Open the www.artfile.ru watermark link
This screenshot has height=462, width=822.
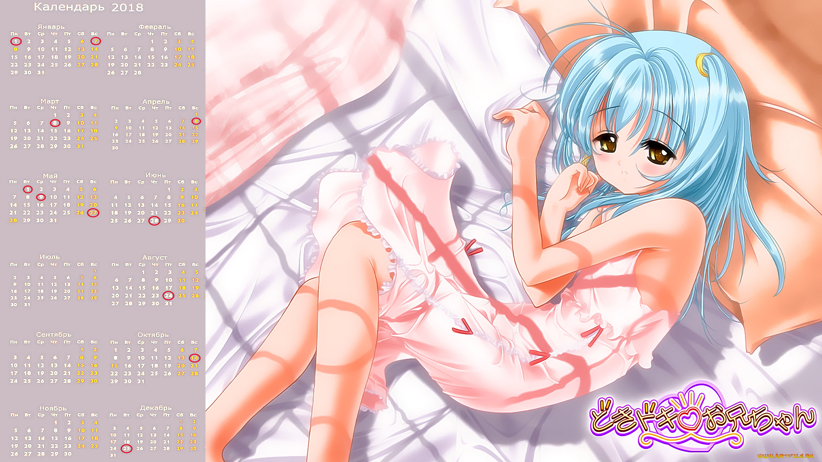785,456
